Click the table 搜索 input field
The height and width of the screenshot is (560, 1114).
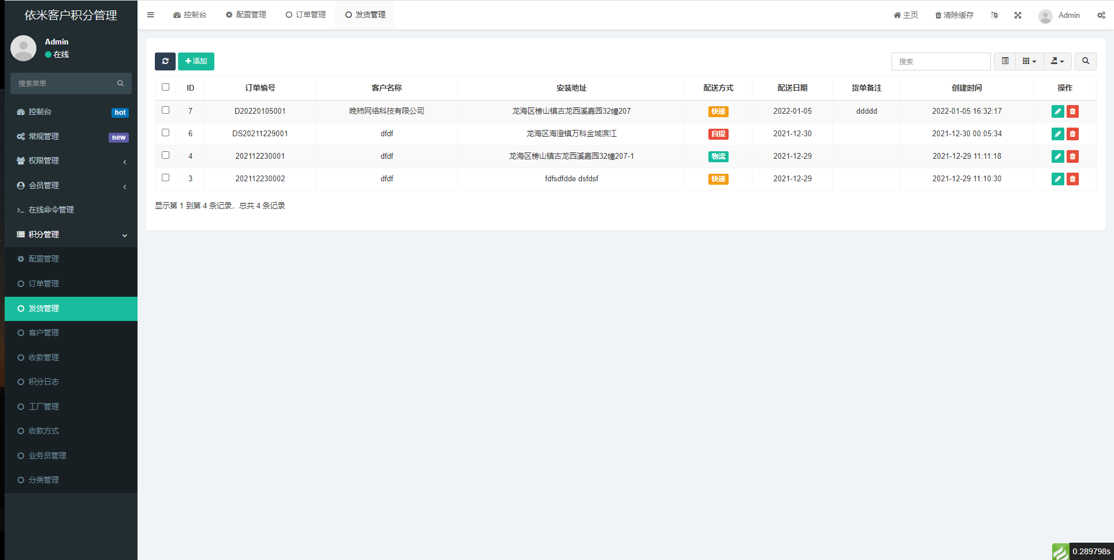[x=940, y=61]
